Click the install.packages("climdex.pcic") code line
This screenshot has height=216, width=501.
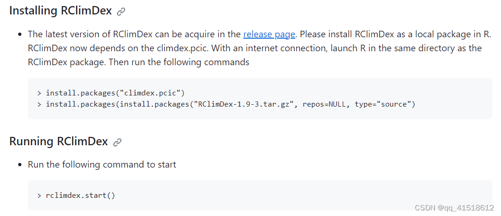[x=115, y=93]
